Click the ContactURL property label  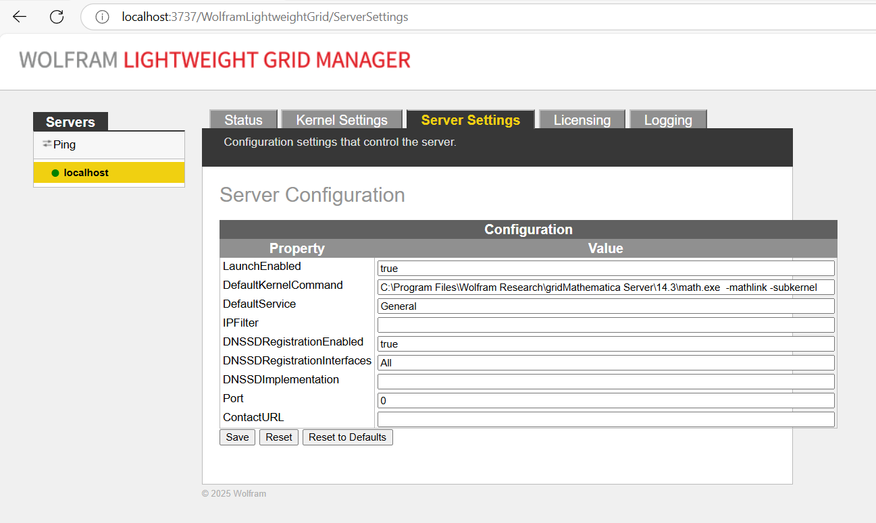(x=253, y=418)
